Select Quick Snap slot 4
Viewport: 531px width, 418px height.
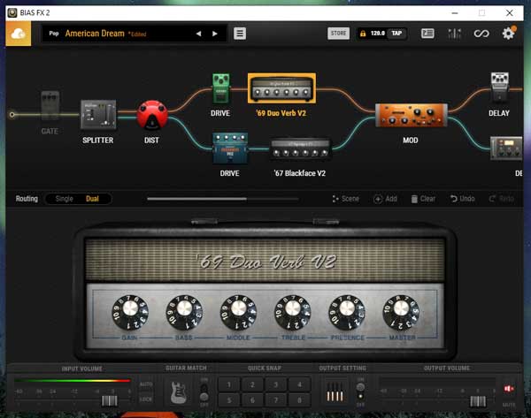(299, 384)
